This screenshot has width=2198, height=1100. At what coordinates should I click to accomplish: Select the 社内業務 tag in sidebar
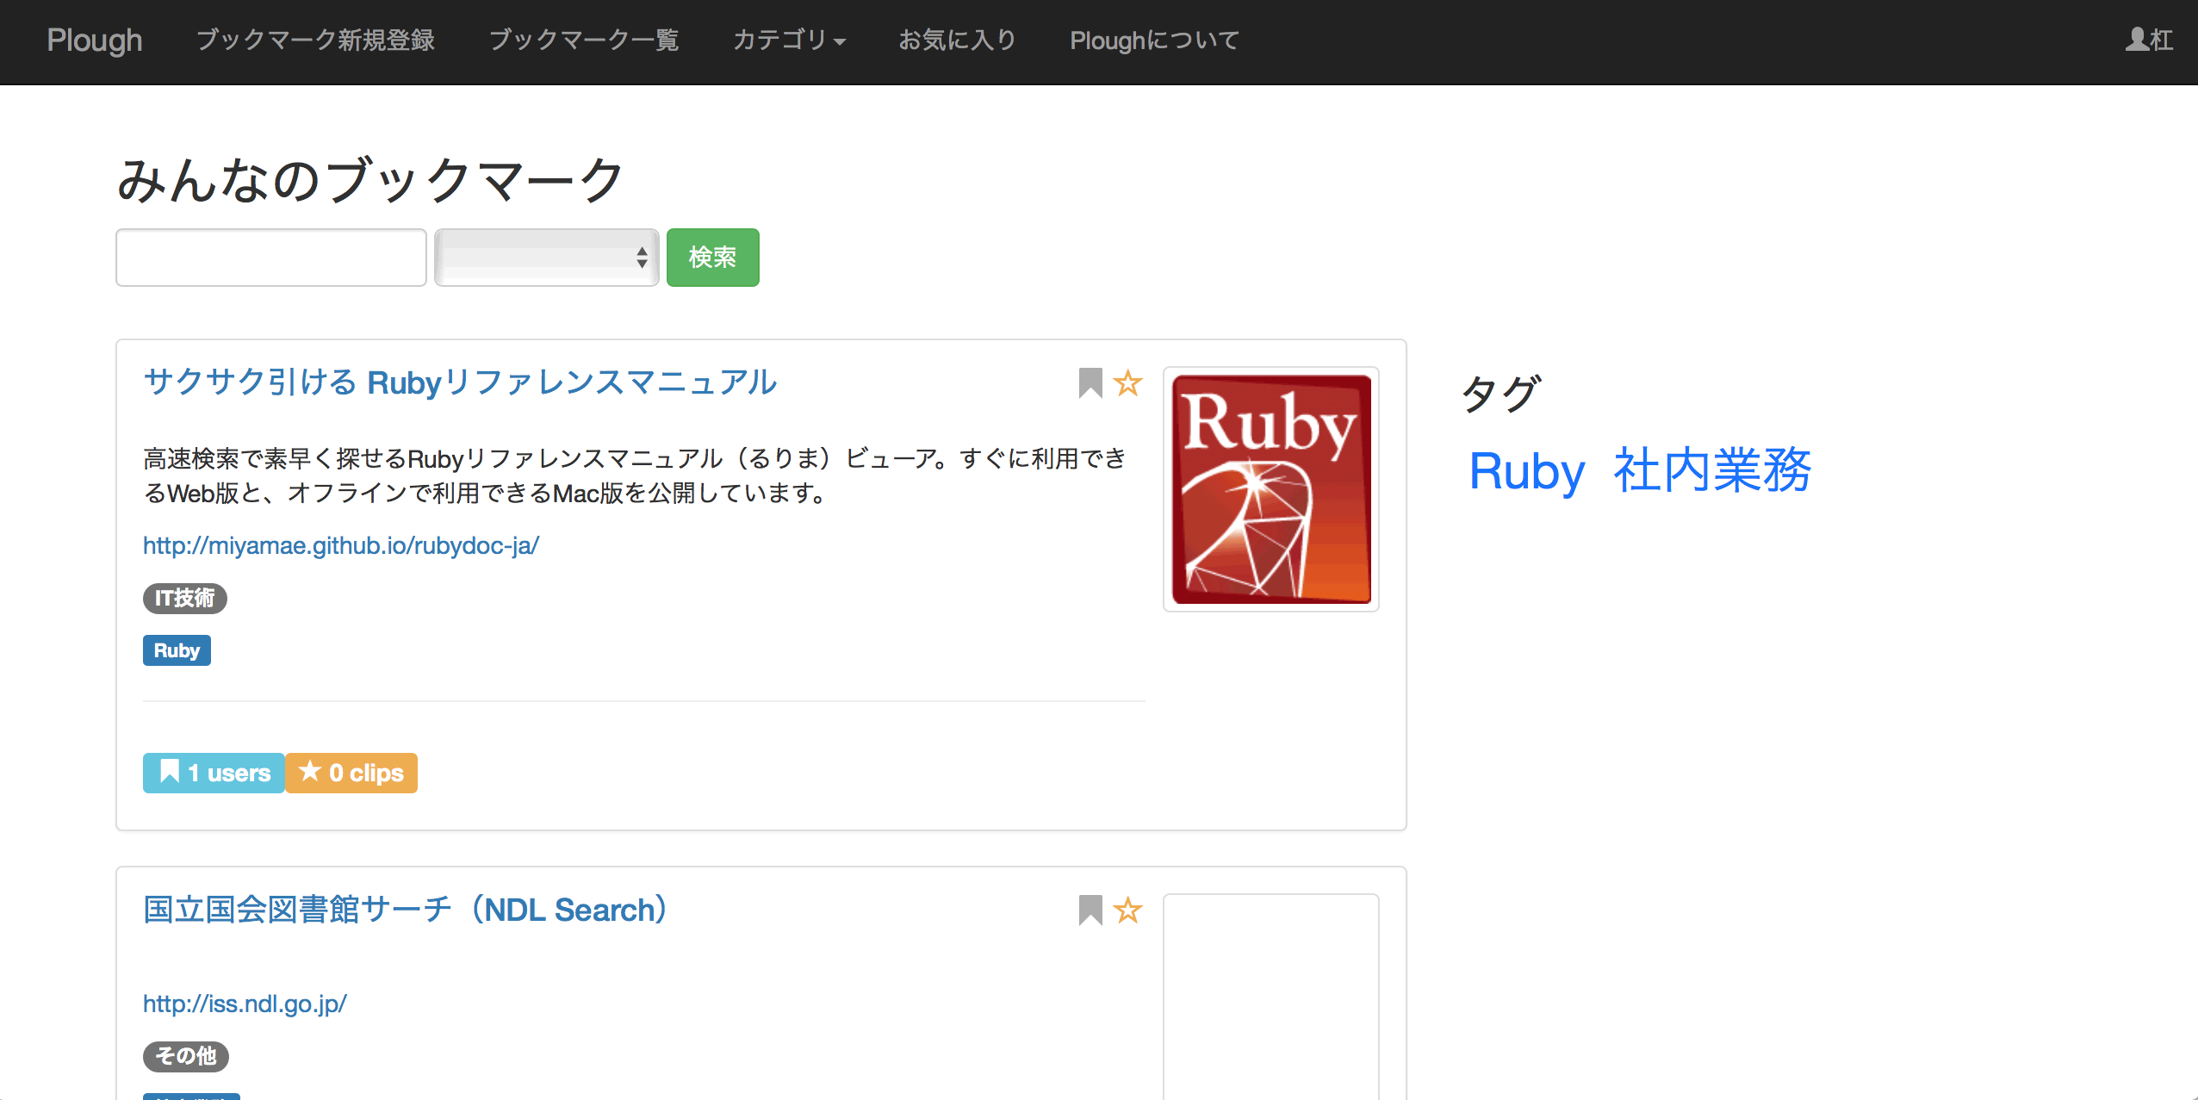pyautogui.click(x=1712, y=471)
